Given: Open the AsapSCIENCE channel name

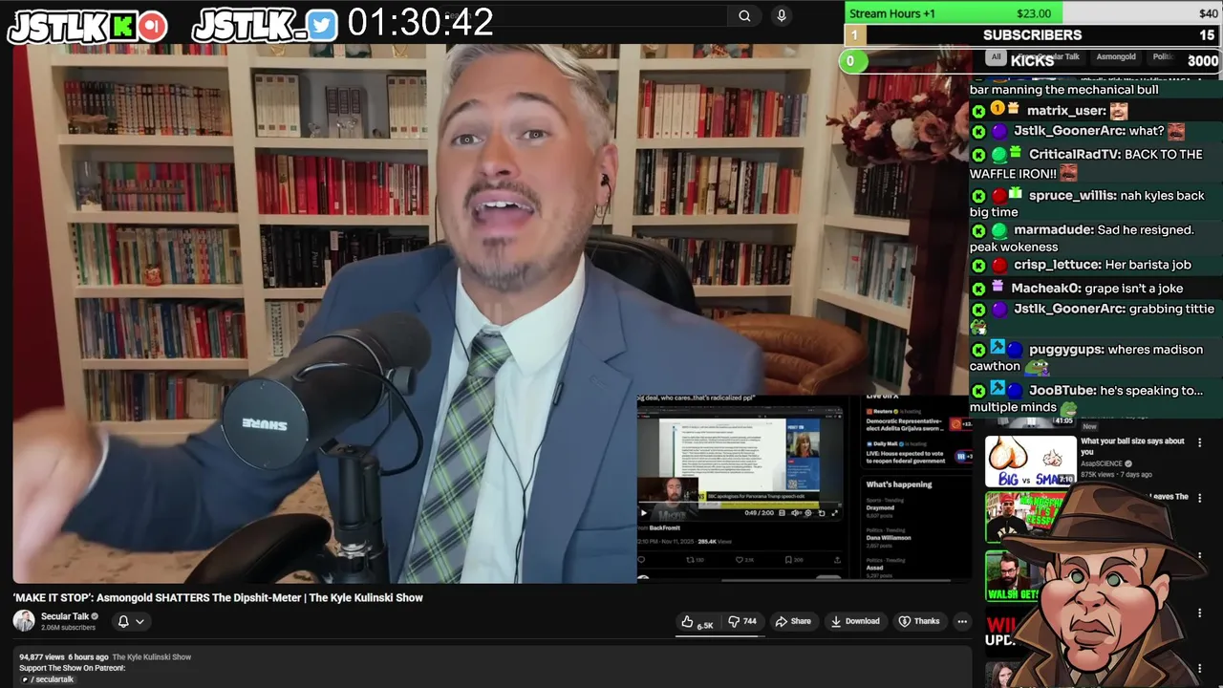Looking at the screenshot, I should pos(1106,463).
